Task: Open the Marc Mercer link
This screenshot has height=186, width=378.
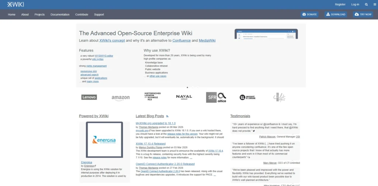Action: [270, 163]
